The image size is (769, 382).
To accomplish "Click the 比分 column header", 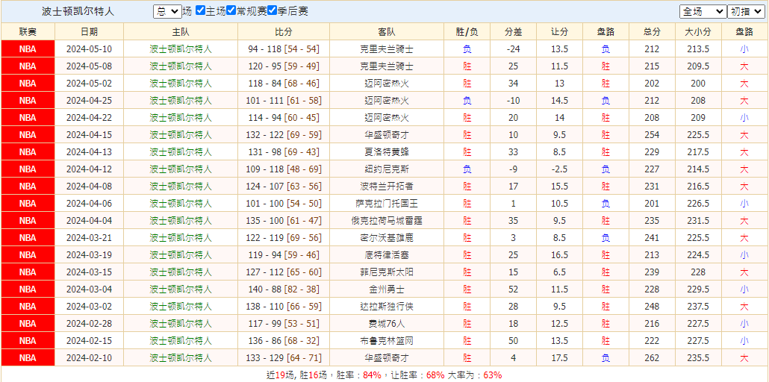I will click(284, 32).
